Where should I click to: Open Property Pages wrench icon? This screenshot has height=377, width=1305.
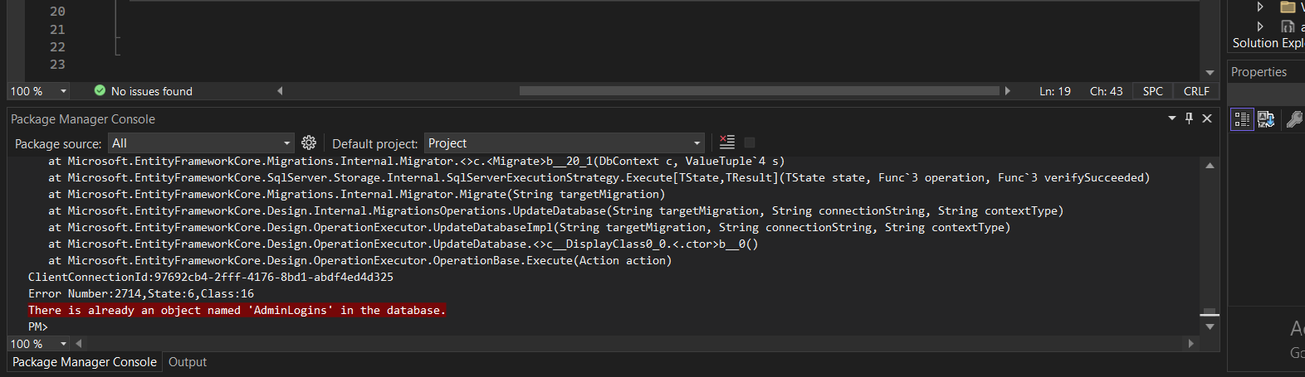point(1293,119)
